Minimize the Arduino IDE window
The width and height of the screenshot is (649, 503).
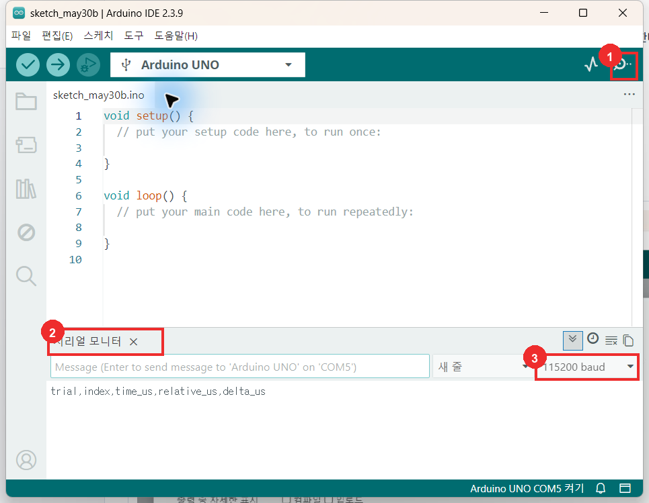pos(544,13)
